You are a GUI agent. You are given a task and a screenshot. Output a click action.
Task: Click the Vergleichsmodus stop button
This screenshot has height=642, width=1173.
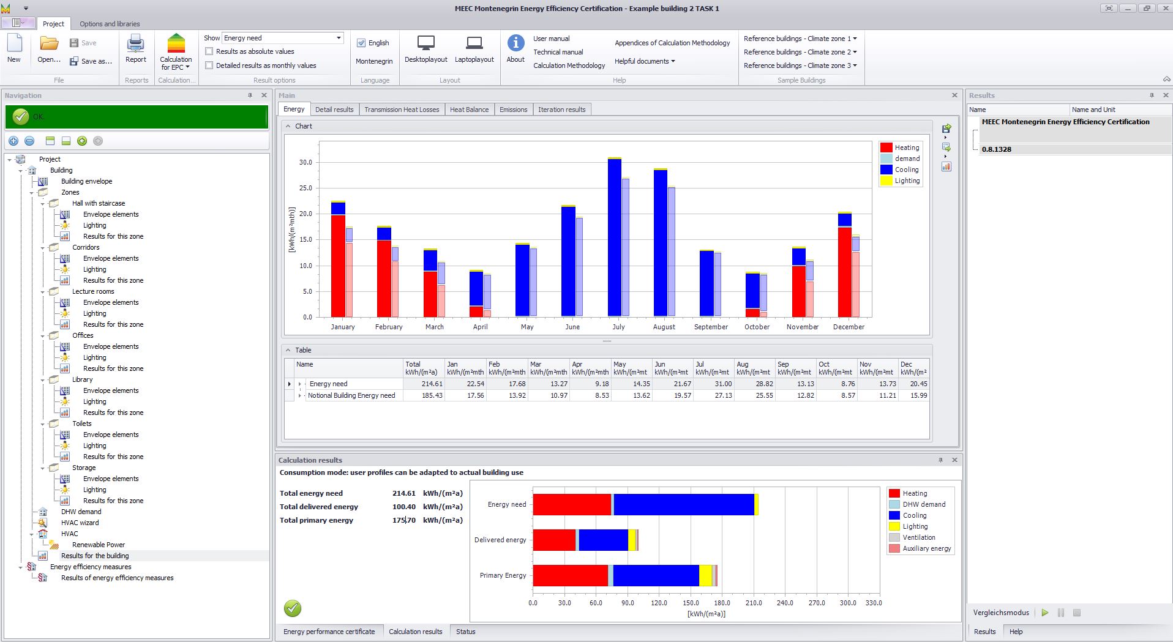(x=1077, y=613)
